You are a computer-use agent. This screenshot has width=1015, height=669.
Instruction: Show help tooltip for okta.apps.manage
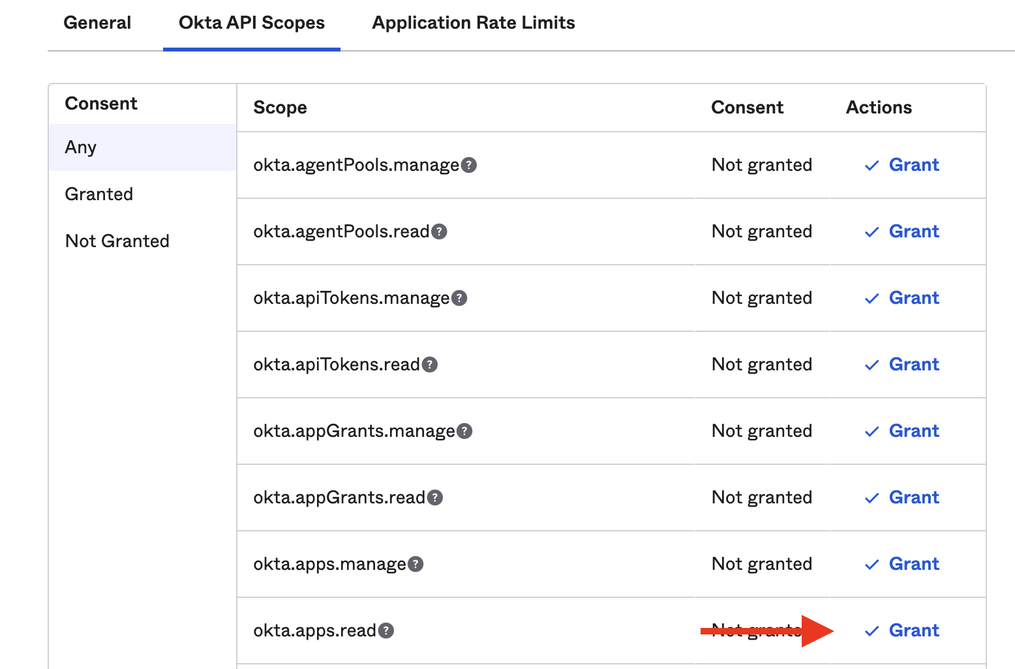pyautogui.click(x=416, y=565)
